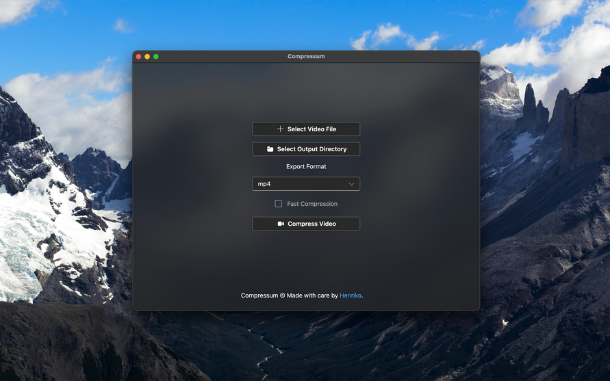This screenshot has width=610, height=381.
Task: Click the Select Output Directory button
Action: (x=306, y=149)
